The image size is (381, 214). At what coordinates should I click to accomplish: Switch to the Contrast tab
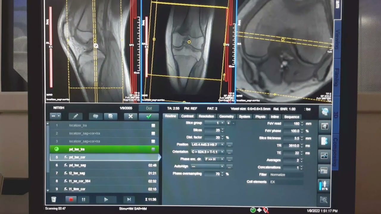pyautogui.click(x=188, y=116)
